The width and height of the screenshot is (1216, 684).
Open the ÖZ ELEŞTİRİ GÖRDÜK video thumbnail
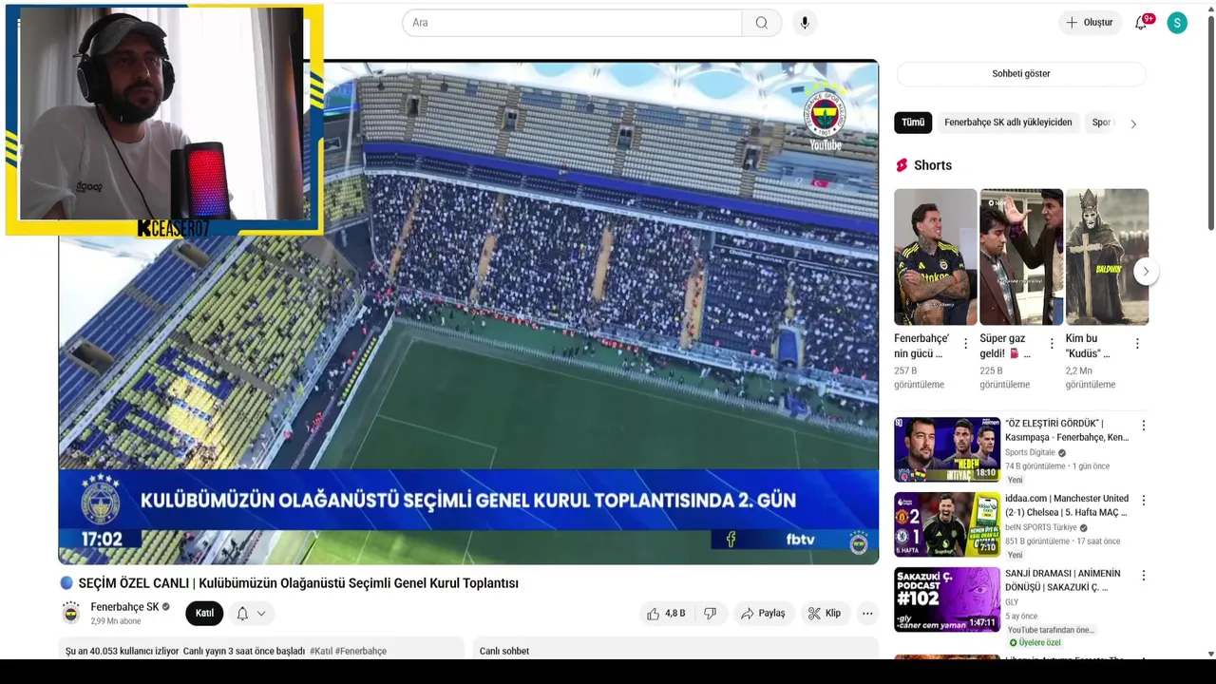pyautogui.click(x=947, y=449)
